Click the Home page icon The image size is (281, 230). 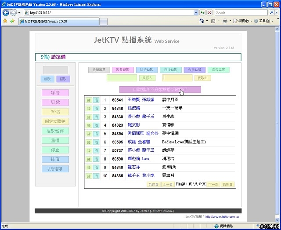pyautogui.click(x=202, y=21)
